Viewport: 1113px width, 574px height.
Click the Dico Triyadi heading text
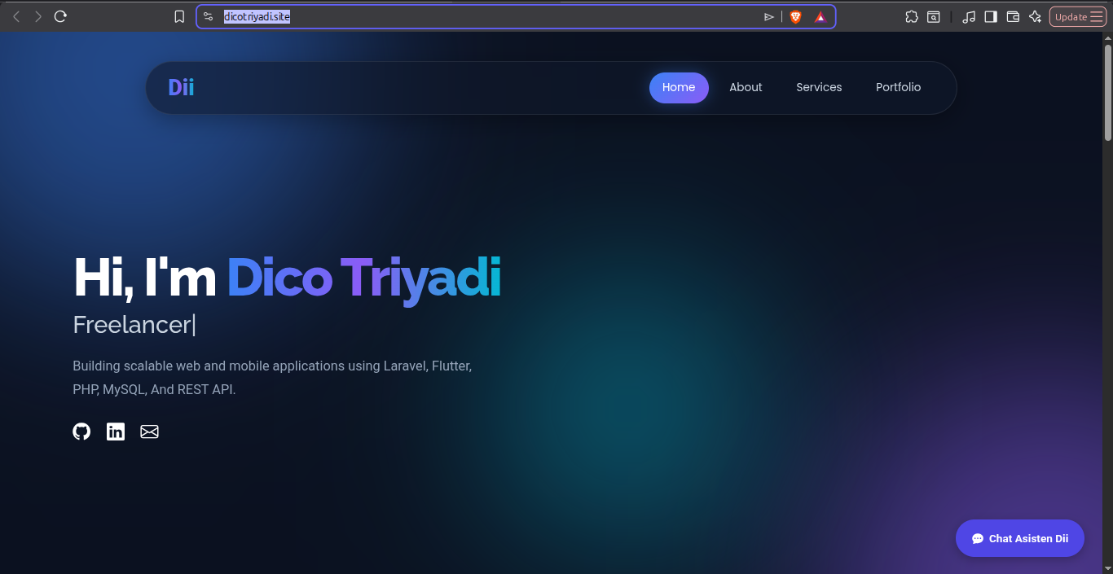[x=363, y=278]
